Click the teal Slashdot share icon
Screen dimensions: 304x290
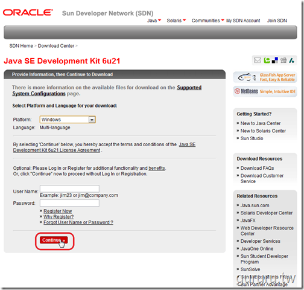(292, 60)
